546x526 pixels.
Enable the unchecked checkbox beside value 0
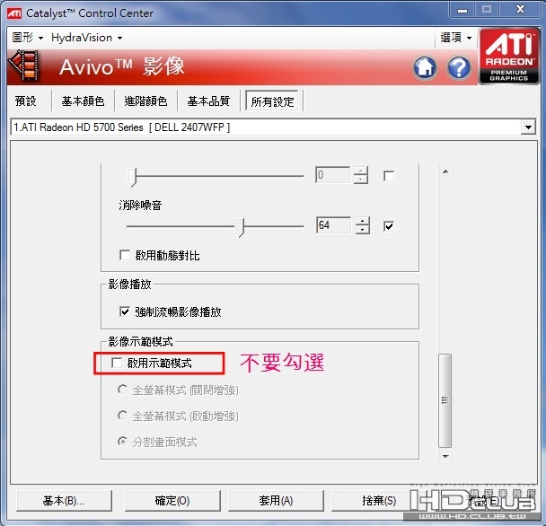389,176
